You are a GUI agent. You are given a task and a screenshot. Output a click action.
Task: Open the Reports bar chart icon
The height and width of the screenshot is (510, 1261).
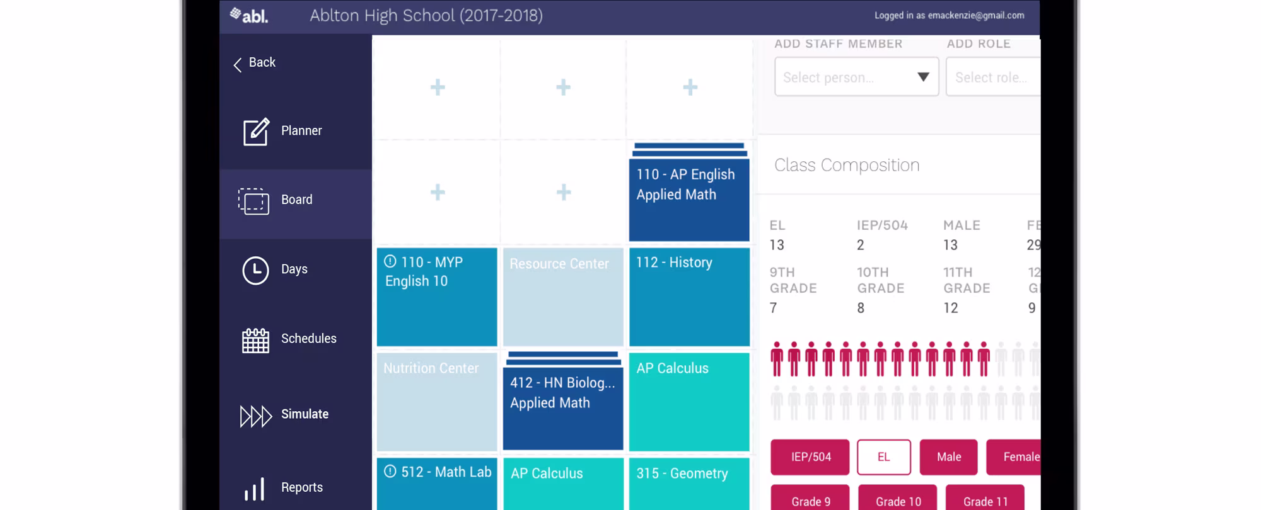[255, 489]
